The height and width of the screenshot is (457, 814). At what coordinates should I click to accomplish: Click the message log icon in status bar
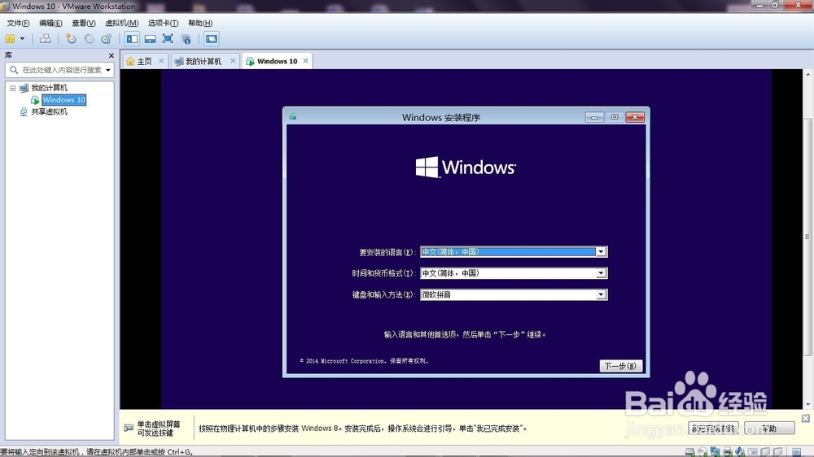click(796, 452)
